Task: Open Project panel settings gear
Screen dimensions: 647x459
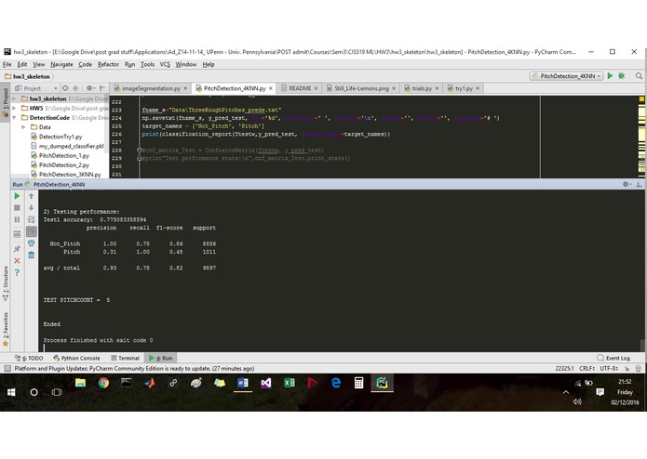Action: click(90, 88)
